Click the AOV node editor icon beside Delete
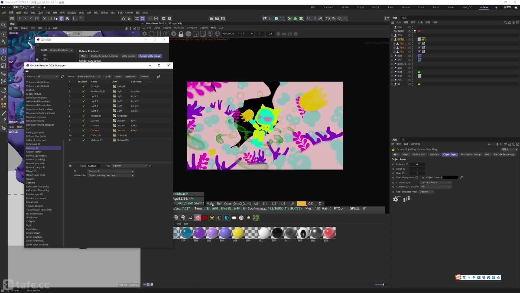 point(158,77)
